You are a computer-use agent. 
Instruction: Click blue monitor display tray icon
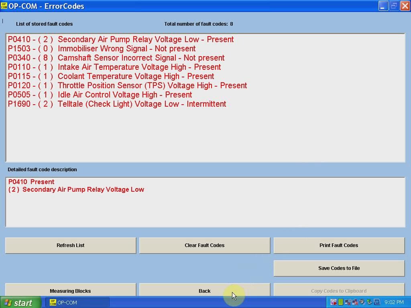tap(377, 302)
